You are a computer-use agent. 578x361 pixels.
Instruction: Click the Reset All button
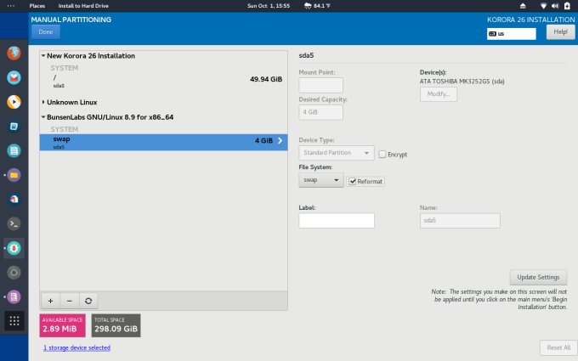point(558,347)
